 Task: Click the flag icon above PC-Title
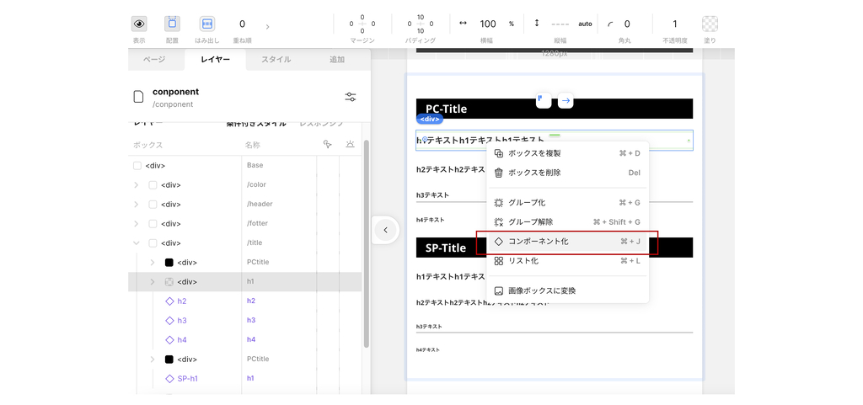544,101
